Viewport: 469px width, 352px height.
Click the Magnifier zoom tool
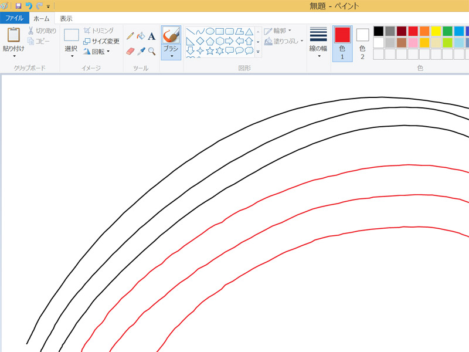pyautogui.click(x=151, y=51)
